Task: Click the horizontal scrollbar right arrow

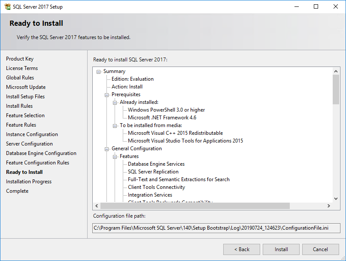Action: point(329,206)
